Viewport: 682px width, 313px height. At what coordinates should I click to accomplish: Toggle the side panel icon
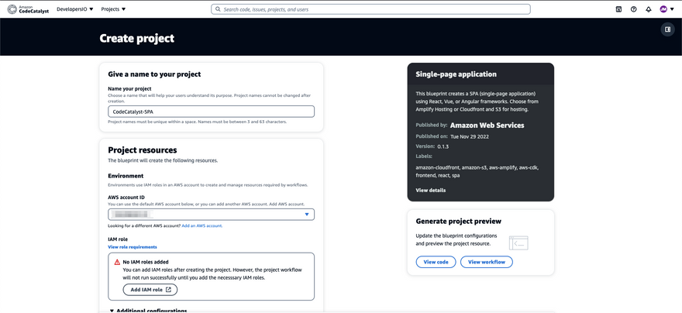click(667, 29)
